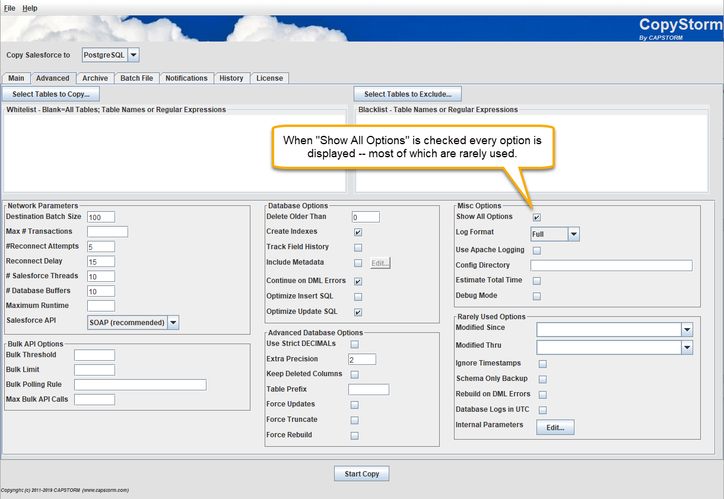
Task: Click Select Tables to Copy button
Action: [51, 94]
